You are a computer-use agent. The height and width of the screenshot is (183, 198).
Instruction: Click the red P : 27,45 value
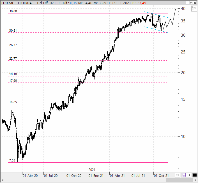pos(139,3)
